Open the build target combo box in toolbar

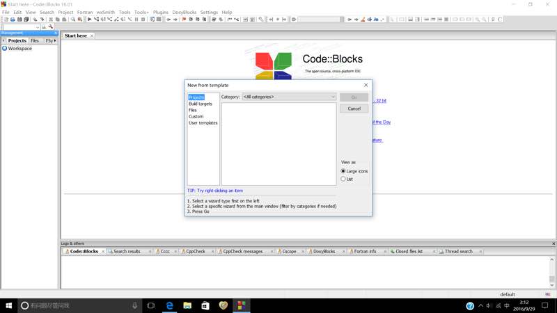(321, 19)
